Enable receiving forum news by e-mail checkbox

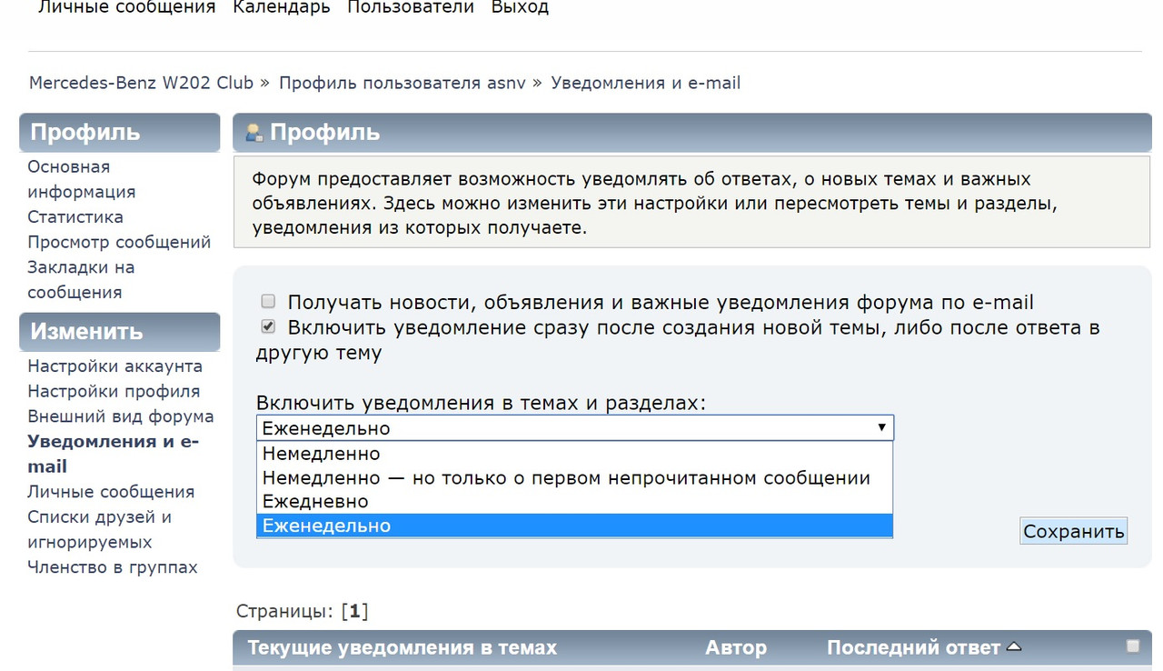[x=268, y=301]
